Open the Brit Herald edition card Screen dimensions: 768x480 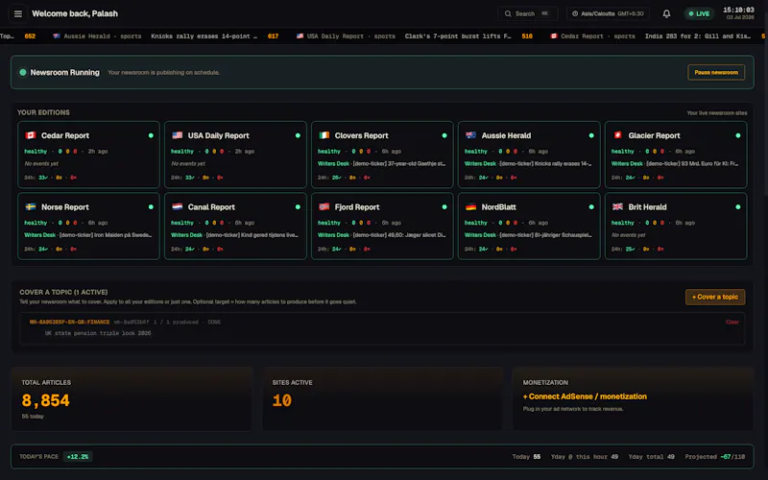[x=676, y=227]
